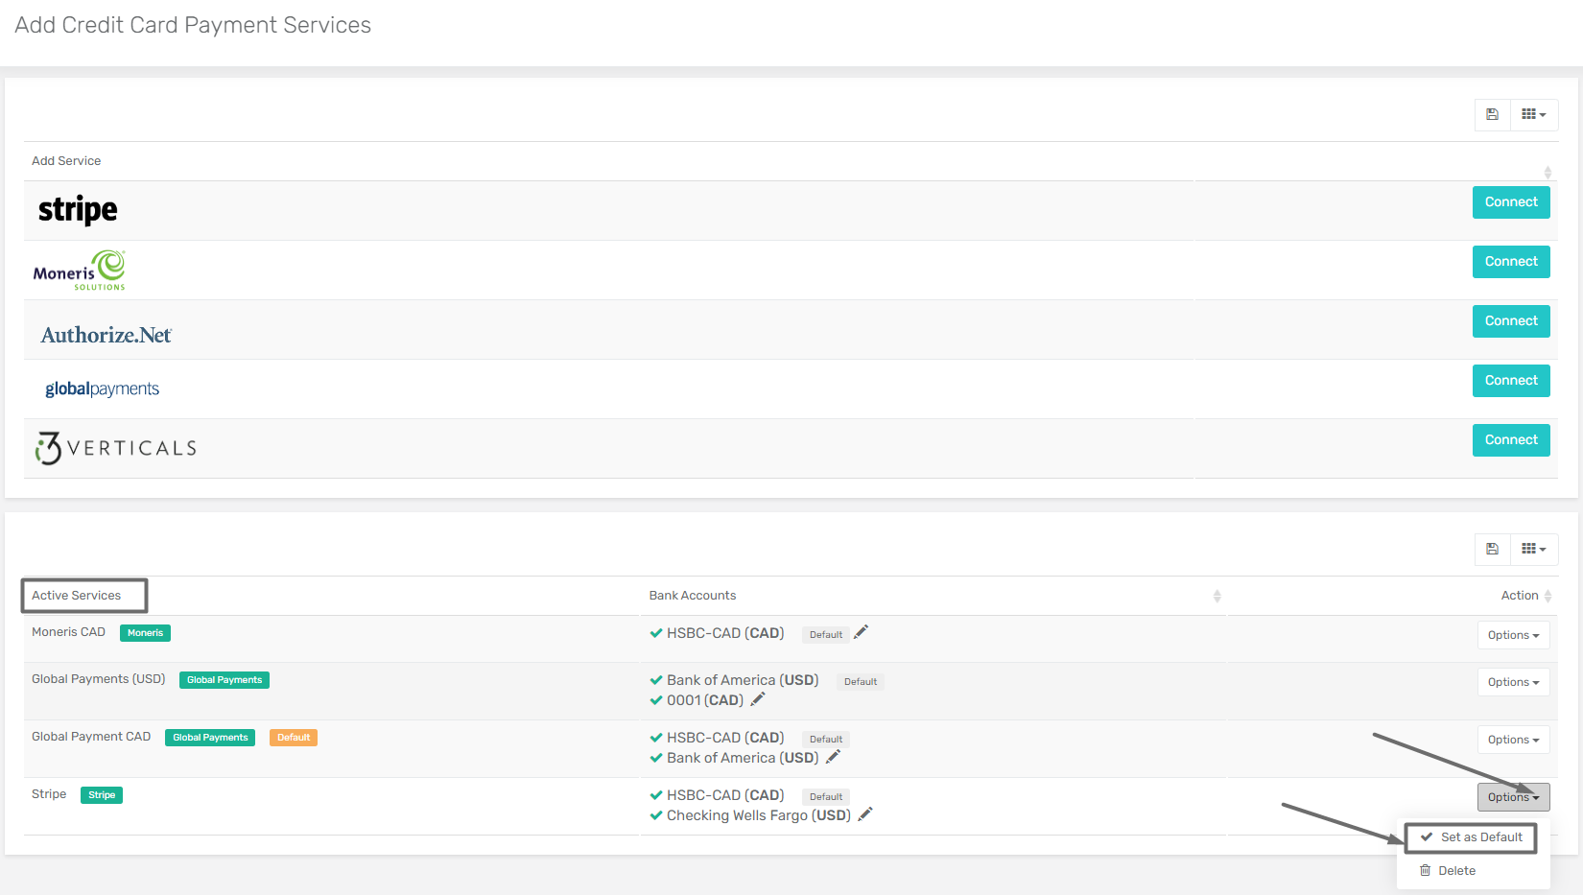1583x895 pixels.
Task: Click HSBC-CAD (CAD) in Moneris row
Action: click(x=725, y=633)
